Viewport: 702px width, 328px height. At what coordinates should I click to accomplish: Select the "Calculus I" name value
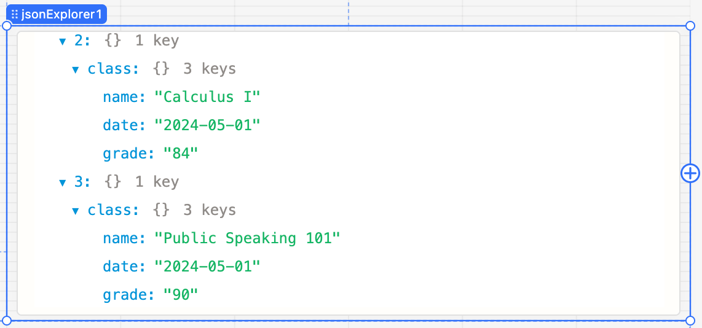click(207, 96)
